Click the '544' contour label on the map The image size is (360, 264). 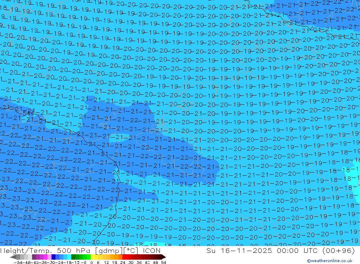pos(28,113)
